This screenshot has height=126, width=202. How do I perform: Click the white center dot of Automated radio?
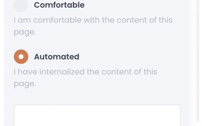21,57
